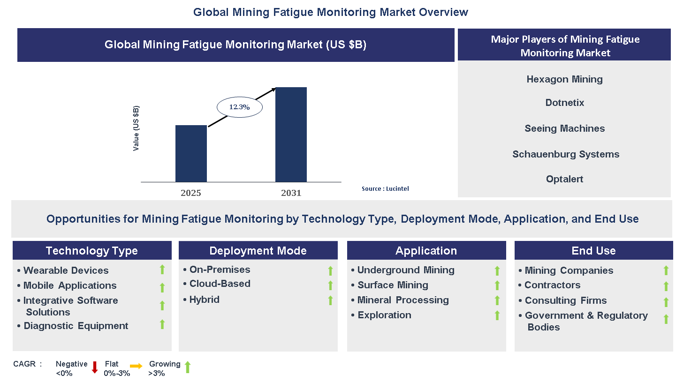This screenshot has height=390, width=691.
Task: Expand the Technology Type section header
Action: tap(92, 250)
